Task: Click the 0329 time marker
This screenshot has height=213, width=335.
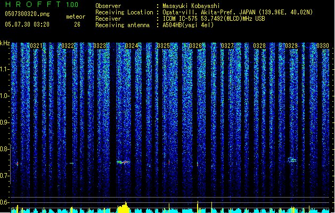Action: point(291,46)
